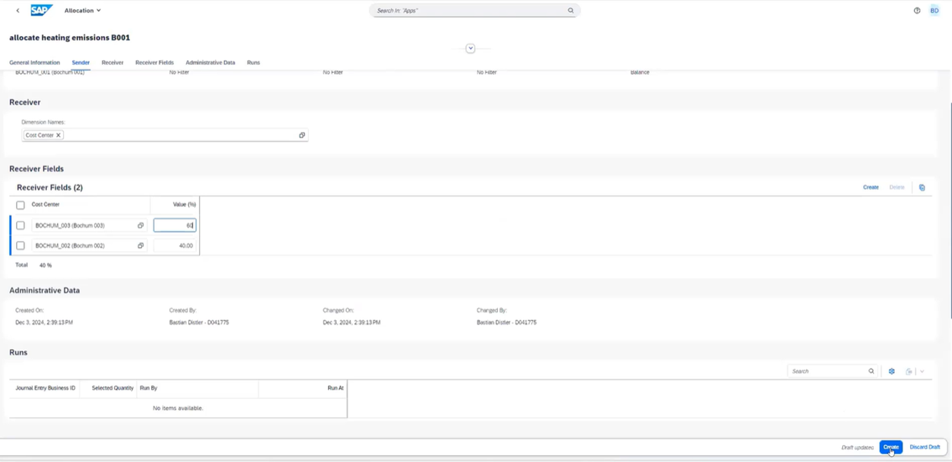
Task: Expand the header with the chevron button
Action: click(470, 49)
